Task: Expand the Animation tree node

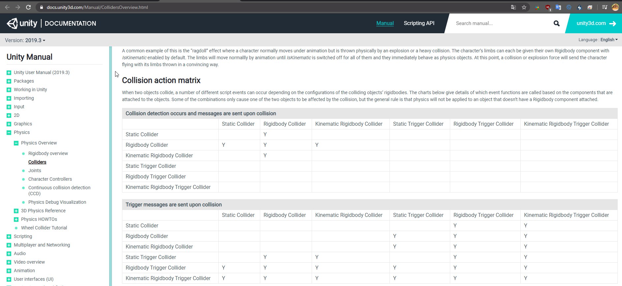Action: 9,271
